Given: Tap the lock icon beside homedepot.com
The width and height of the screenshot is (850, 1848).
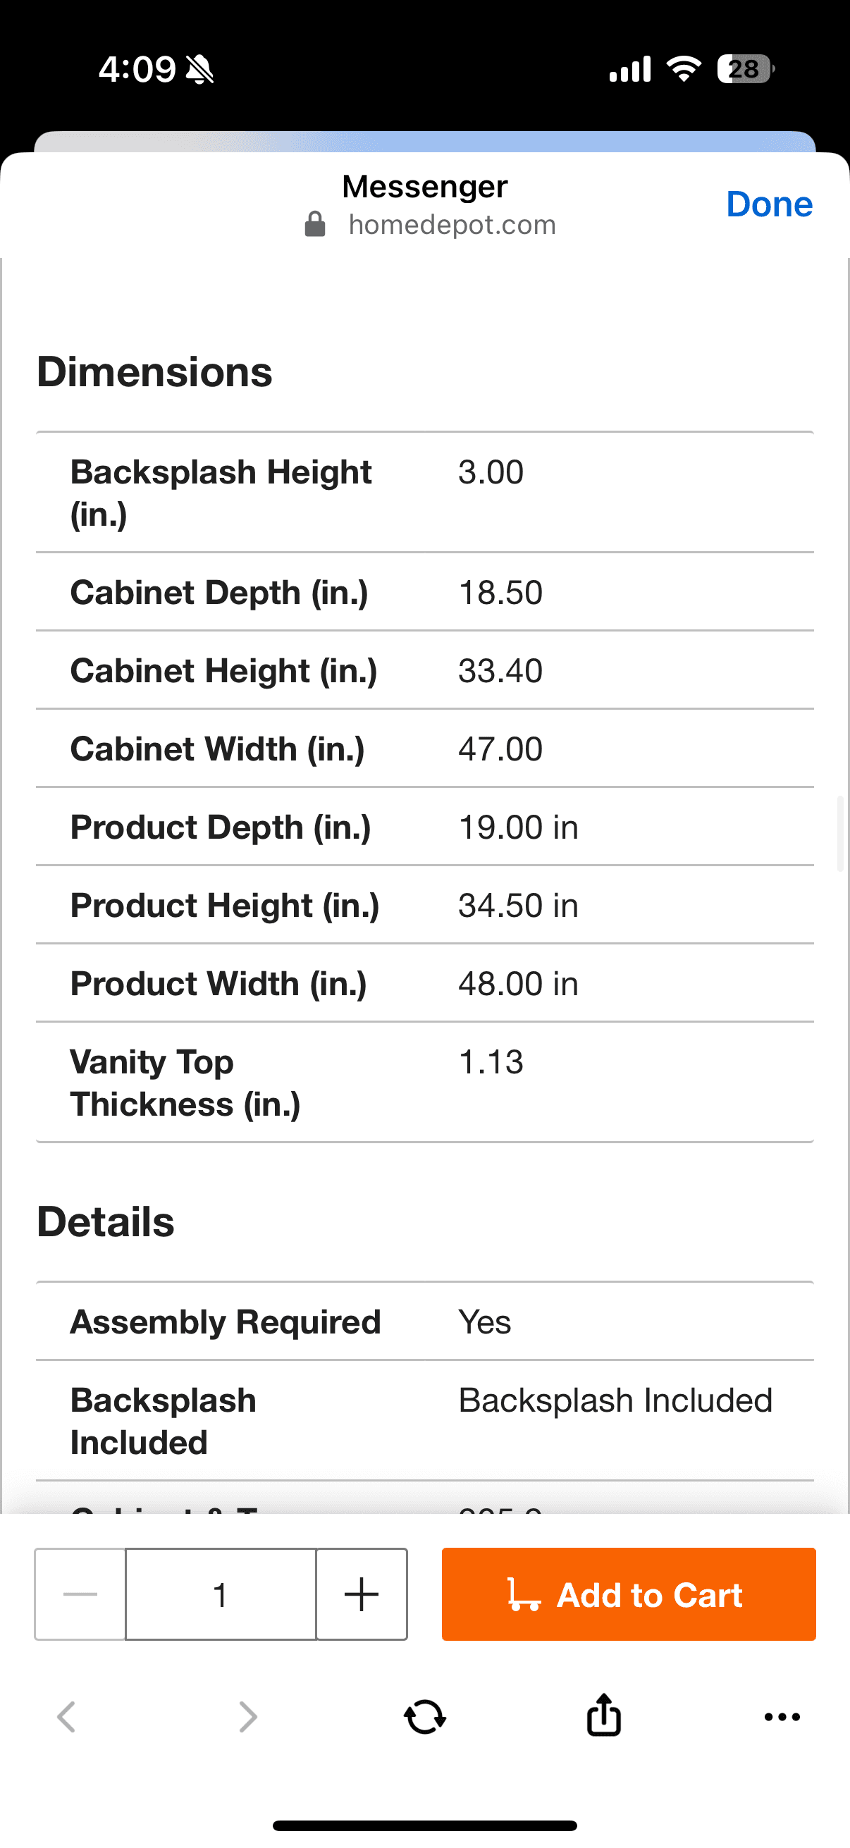Looking at the screenshot, I should (315, 225).
